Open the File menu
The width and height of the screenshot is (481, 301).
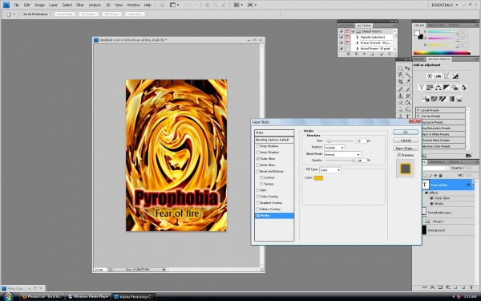coord(16,5)
